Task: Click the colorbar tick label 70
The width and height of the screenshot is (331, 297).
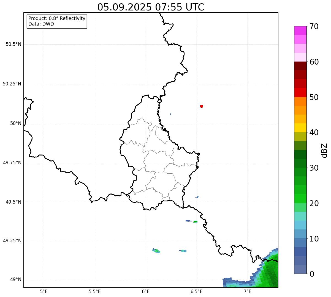Action: 314,26
